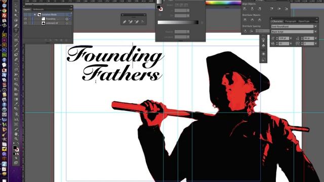Select the Zoom tool magnifier
Image resolution: width=324 pixels, height=182 pixels.
(x=16, y=139)
